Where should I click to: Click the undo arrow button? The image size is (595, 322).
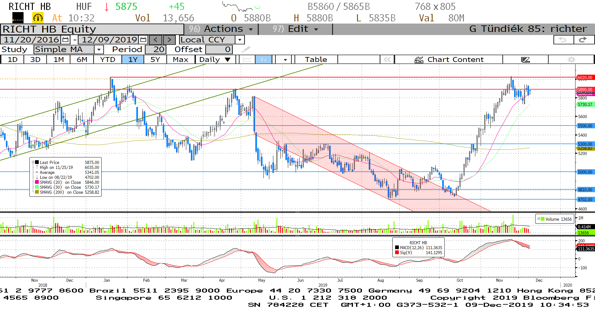pos(563,40)
